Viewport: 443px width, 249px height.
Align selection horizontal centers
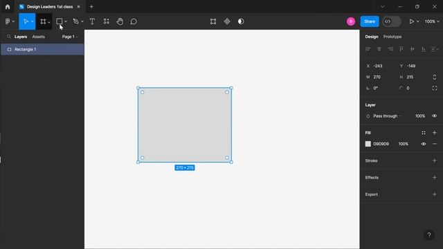point(379,49)
